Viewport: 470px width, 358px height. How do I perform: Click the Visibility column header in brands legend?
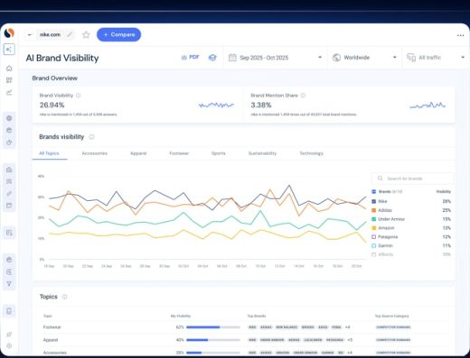point(444,191)
